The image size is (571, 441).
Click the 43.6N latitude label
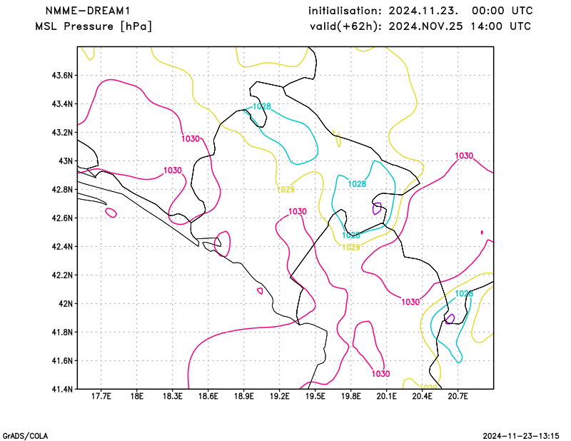coord(62,76)
